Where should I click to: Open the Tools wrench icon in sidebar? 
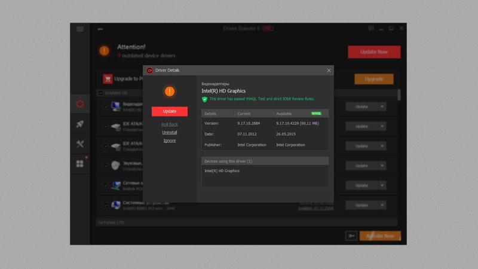point(80,143)
